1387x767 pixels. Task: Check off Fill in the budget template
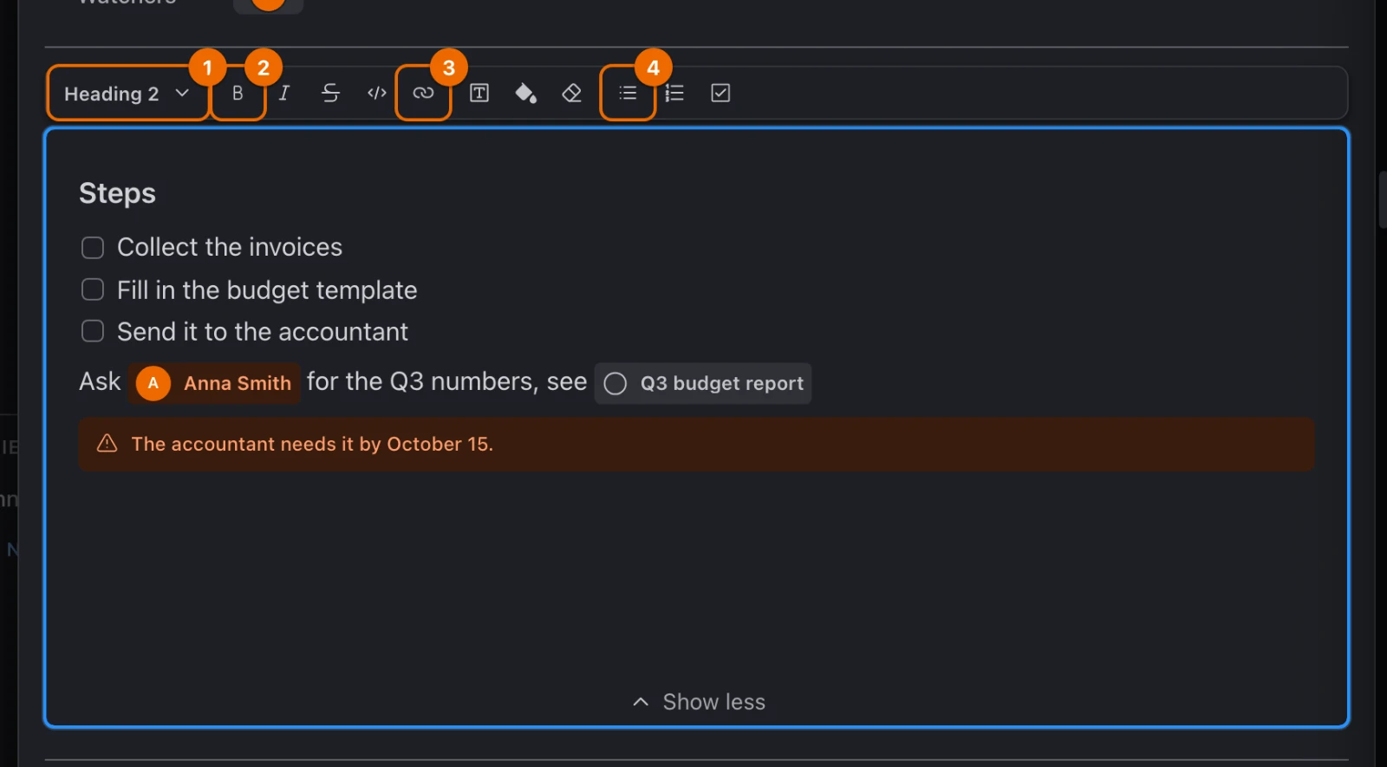(93, 289)
